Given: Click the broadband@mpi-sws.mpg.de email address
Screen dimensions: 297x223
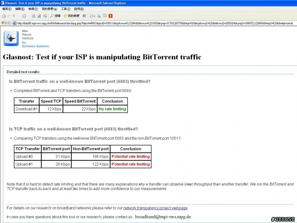Looking at the screenshot, I should point(163,217).
